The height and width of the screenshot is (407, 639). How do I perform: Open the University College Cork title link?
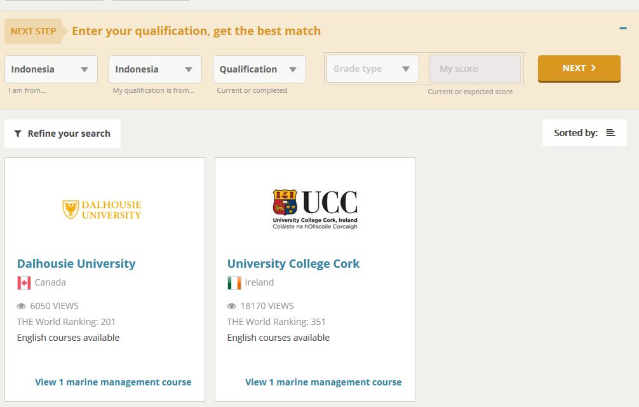(x=293, y=263)
